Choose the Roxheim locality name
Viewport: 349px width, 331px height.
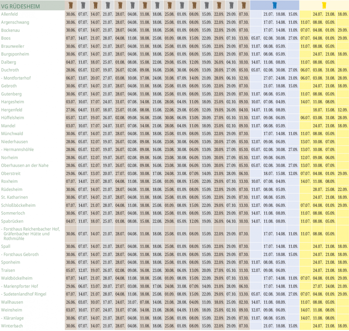coord(9,182)
